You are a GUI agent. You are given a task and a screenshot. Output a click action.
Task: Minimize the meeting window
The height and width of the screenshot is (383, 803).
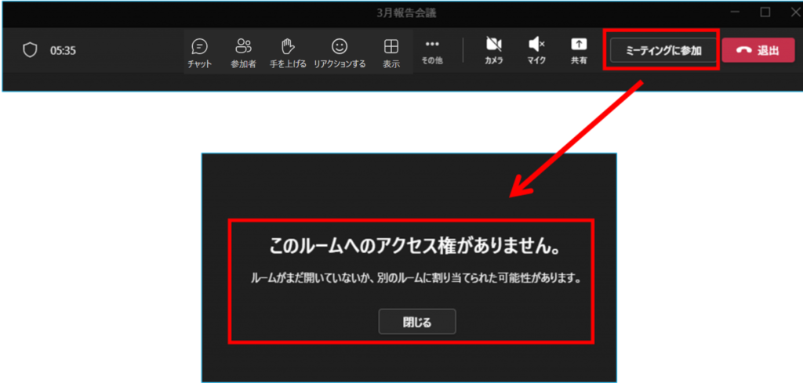(x=734, y=12)
